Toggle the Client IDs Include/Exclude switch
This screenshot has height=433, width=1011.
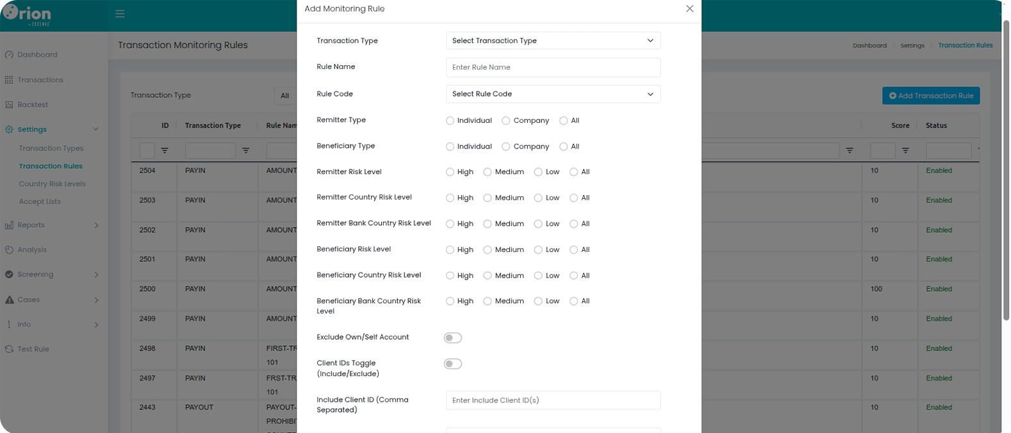click(453, 364)
